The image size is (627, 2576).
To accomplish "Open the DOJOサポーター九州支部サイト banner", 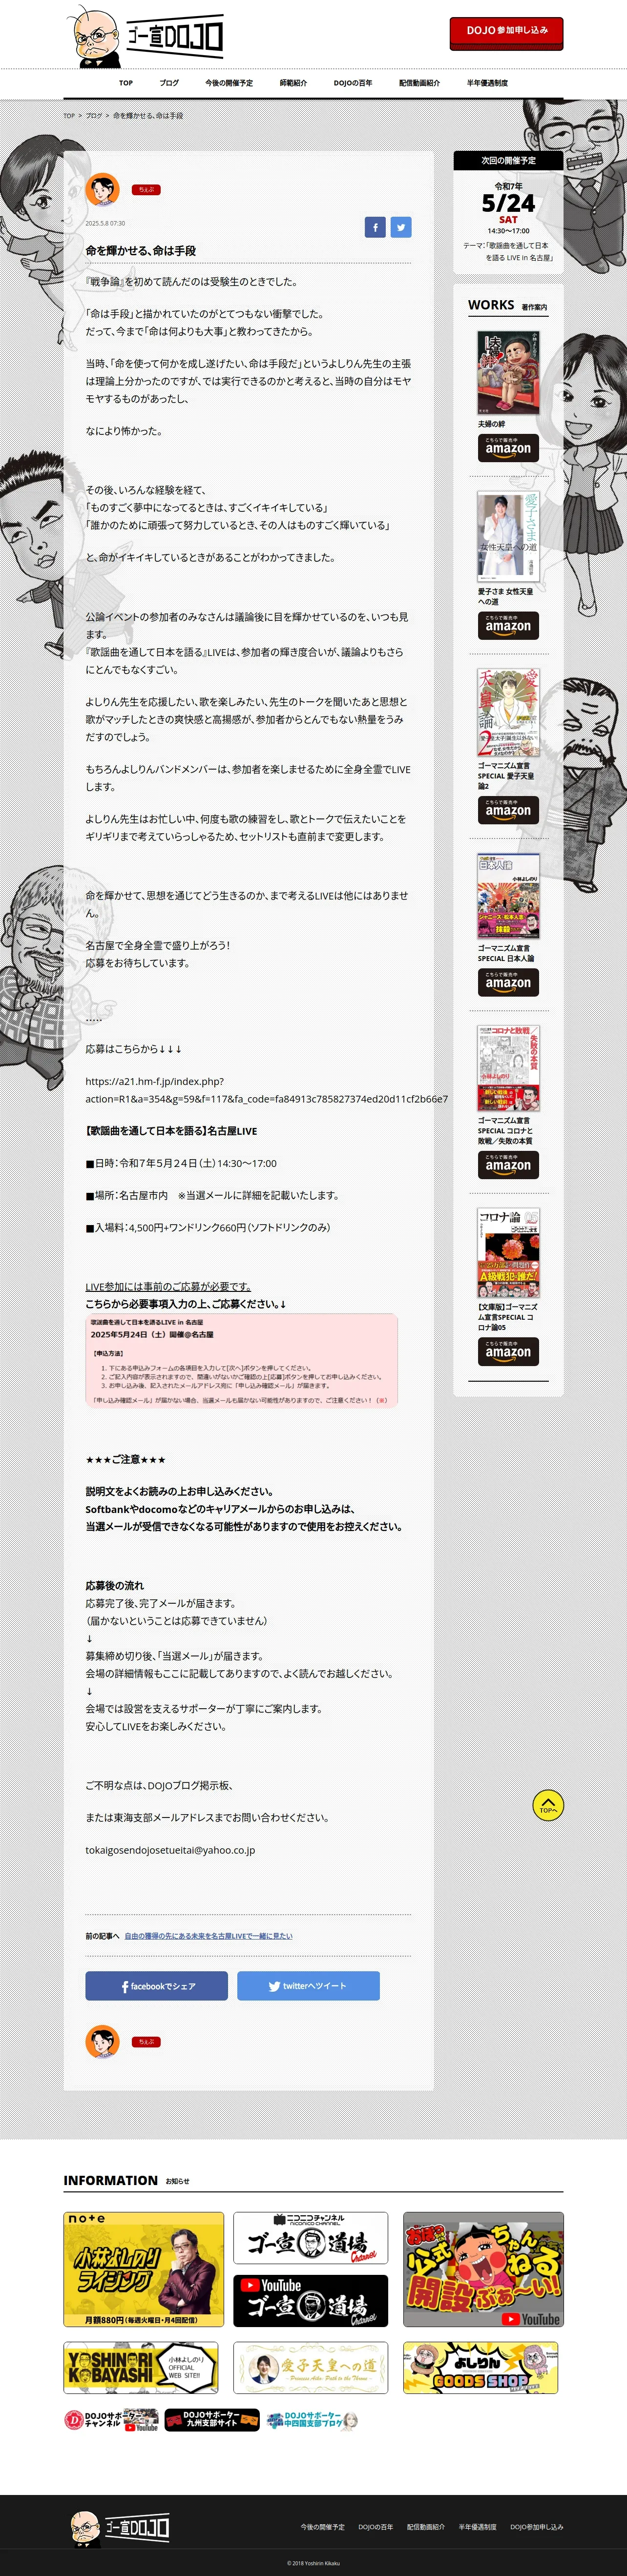I will click(212, 2420).
